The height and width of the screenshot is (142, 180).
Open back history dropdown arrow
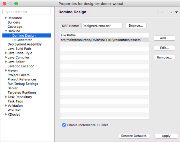pyautogui.click(x=163, y=12)
